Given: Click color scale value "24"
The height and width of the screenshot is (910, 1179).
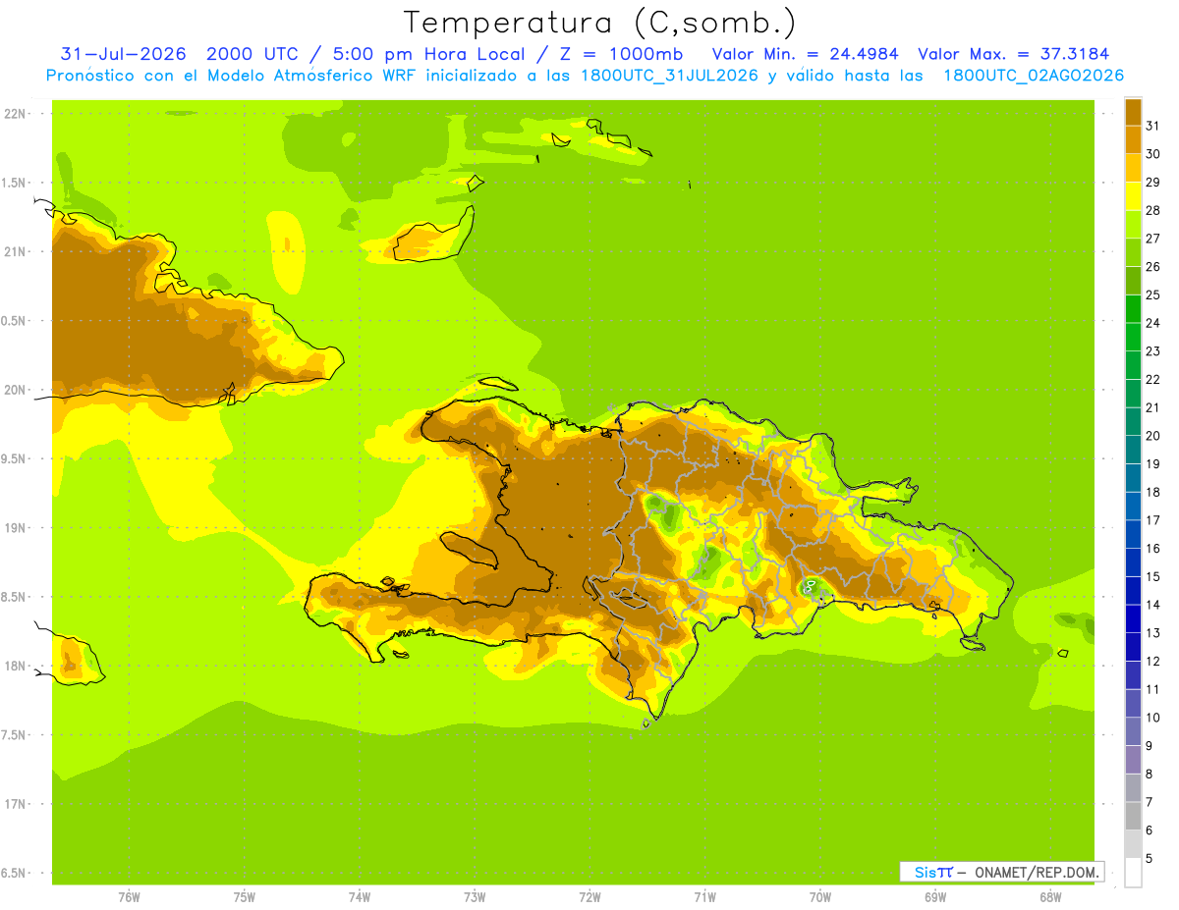Looking at the screenshot, I should pyautogui.click(x=1153, y=323).
